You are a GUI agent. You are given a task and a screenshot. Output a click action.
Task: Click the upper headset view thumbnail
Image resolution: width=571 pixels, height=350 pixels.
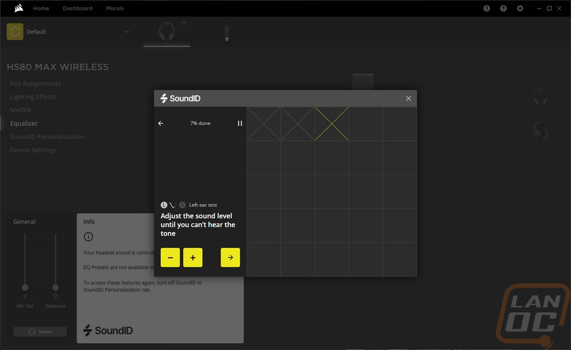540,97
